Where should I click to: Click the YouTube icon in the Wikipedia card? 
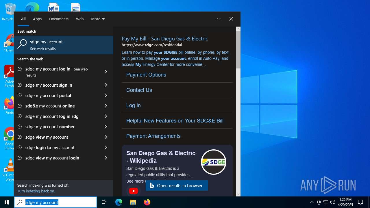[x=134, y=191]
